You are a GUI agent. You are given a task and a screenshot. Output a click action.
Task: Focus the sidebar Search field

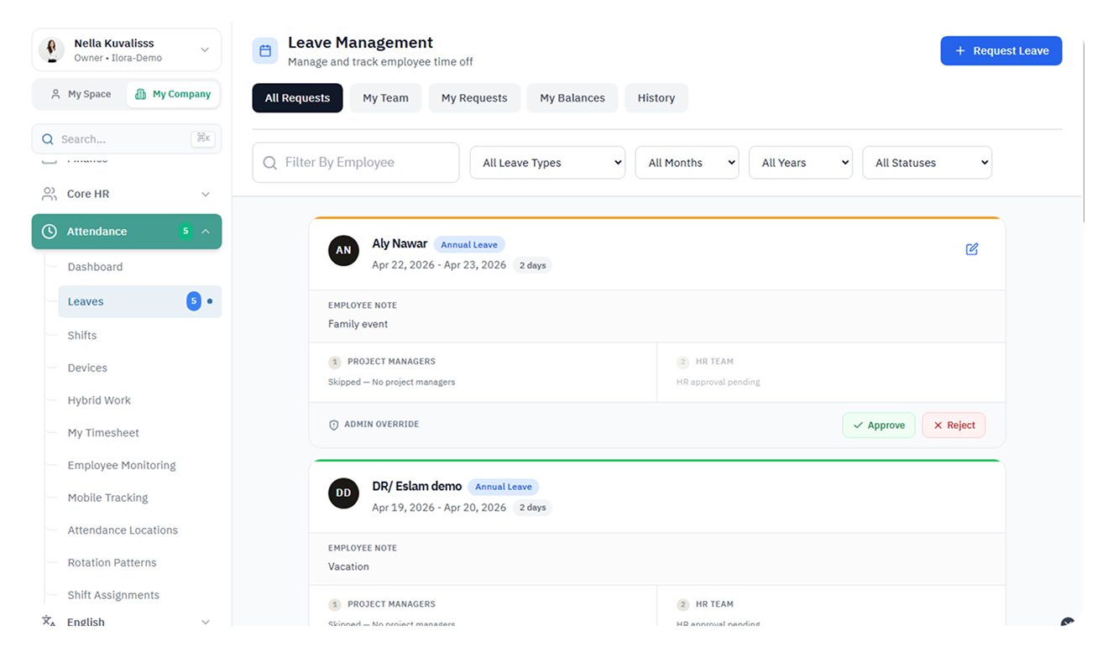(x=127, y=139)
